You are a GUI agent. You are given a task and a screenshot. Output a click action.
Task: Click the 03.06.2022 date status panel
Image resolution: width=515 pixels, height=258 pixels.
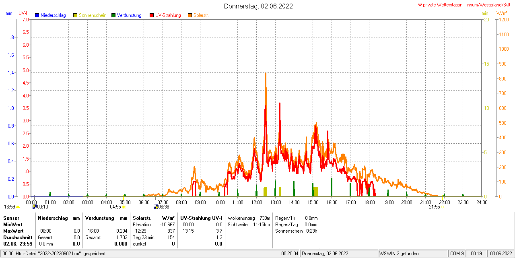tap(501, 254)
